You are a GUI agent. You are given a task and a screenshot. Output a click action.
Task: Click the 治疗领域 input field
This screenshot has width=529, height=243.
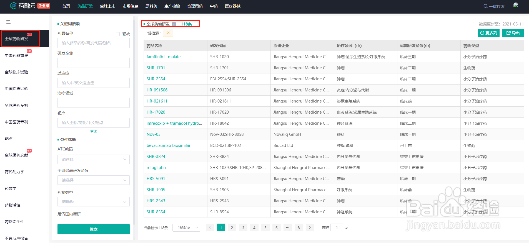[94, 103]
